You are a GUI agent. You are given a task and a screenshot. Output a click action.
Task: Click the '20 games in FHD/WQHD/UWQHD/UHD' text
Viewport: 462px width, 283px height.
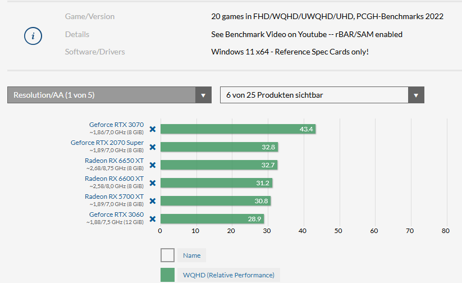click(282, 16)
